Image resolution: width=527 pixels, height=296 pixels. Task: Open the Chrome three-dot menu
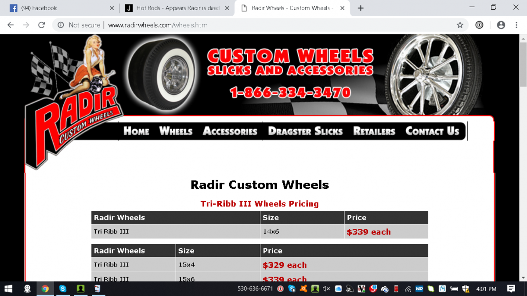[x=516, y=25]
